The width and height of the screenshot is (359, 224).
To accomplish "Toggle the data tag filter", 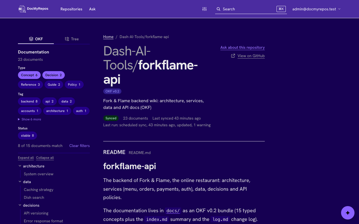I will pyautogui.click(x=66, y=101).
